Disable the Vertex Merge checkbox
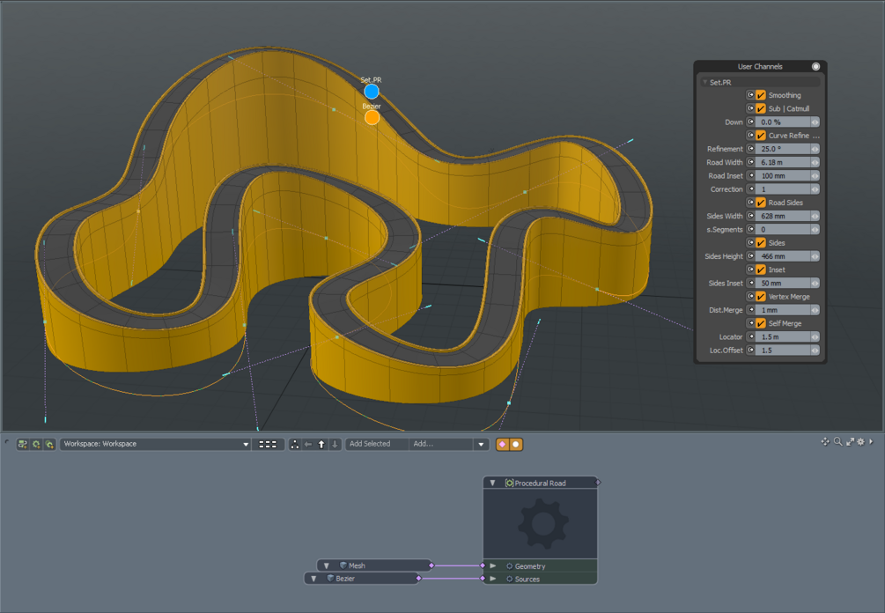The height and width of the screenshot is (613, 885). tap(763, 296)
